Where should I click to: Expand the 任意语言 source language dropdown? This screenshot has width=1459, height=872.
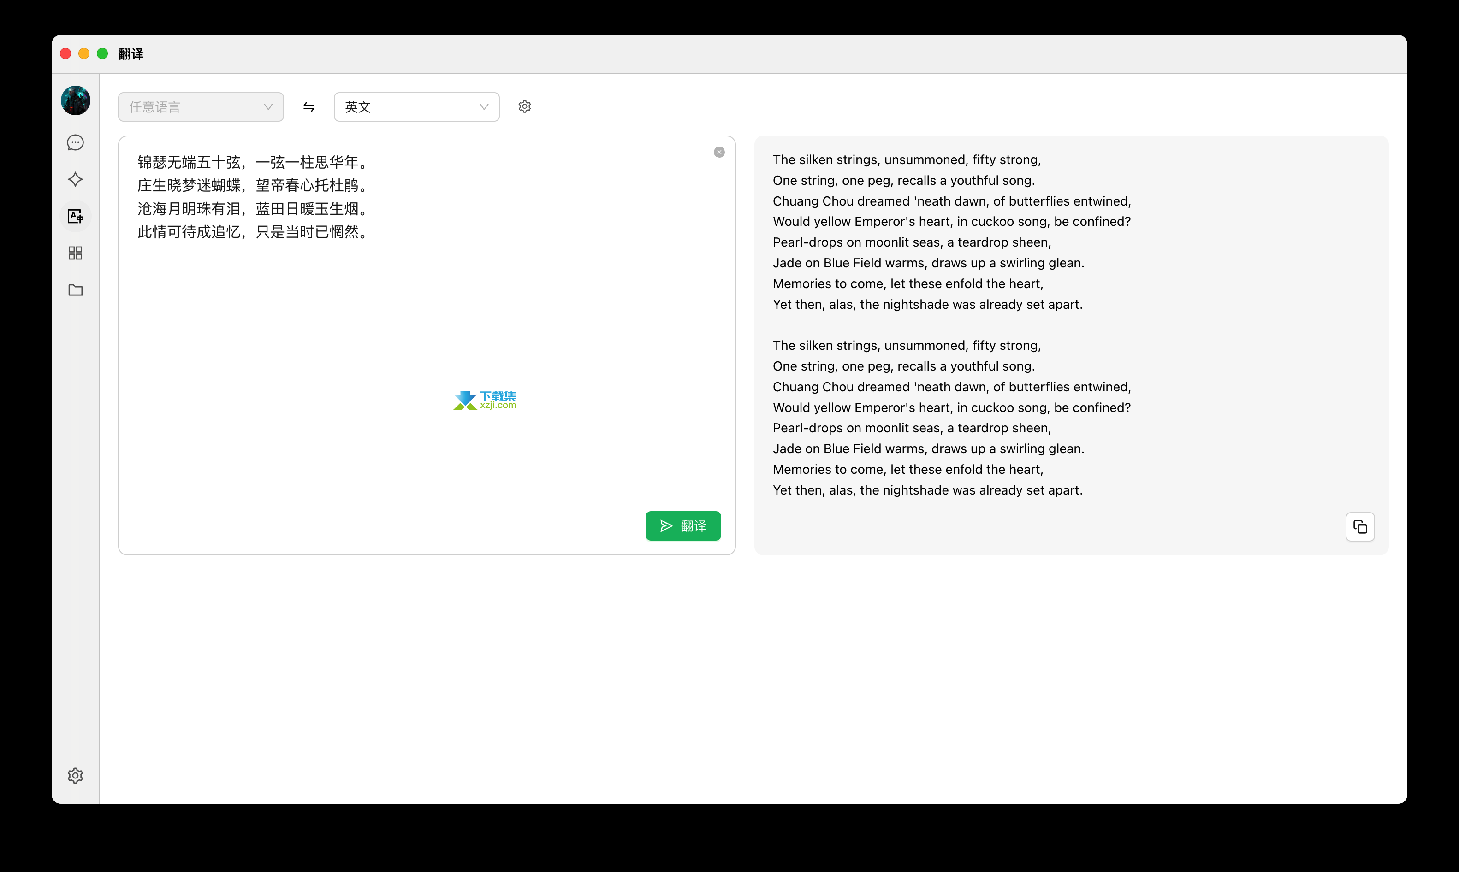click(x=201, y=107)
